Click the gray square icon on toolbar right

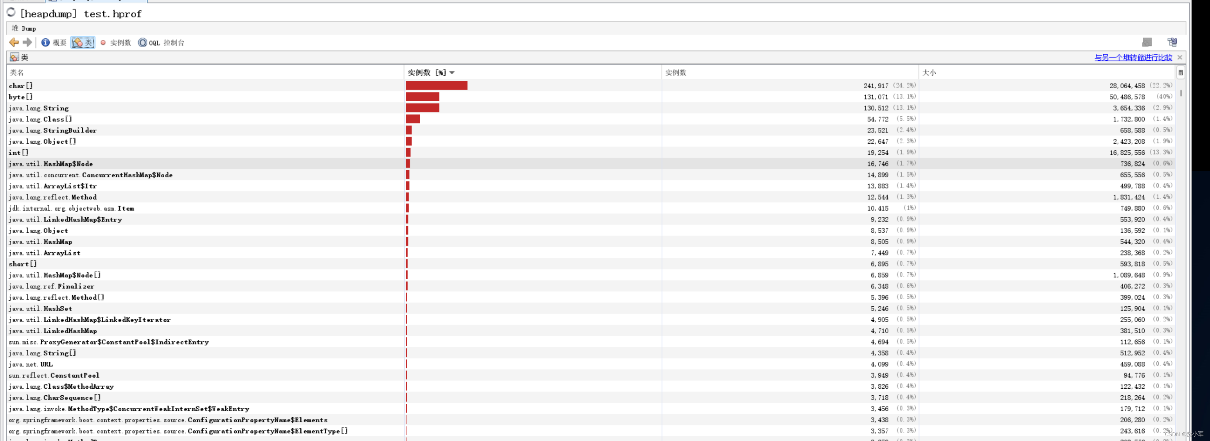click(x=1147, y=42)
